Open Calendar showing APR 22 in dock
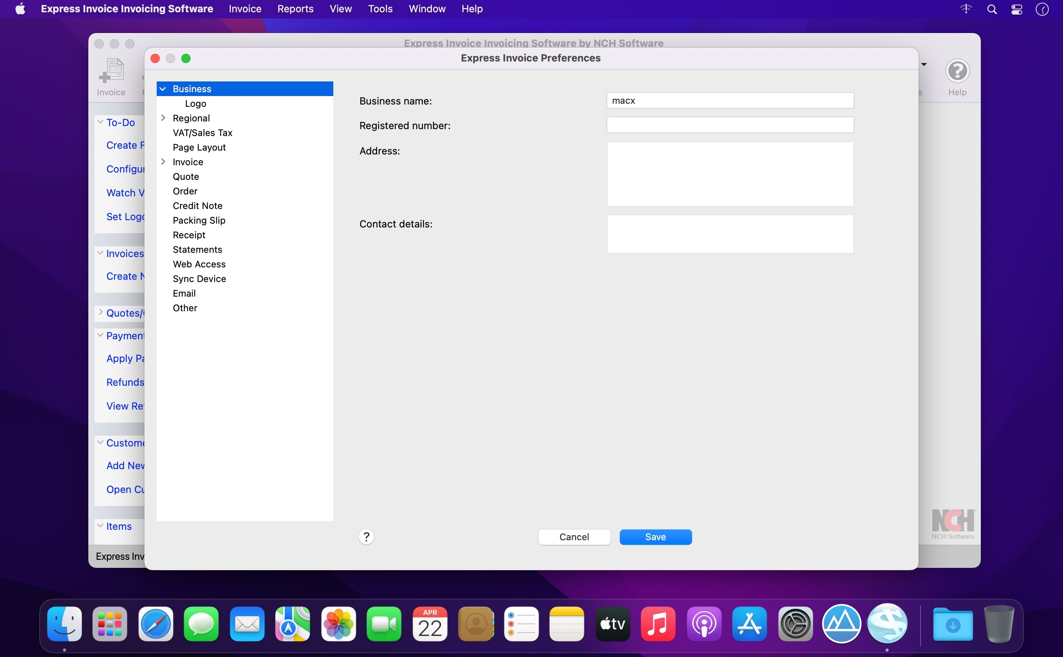 [430, 624]
